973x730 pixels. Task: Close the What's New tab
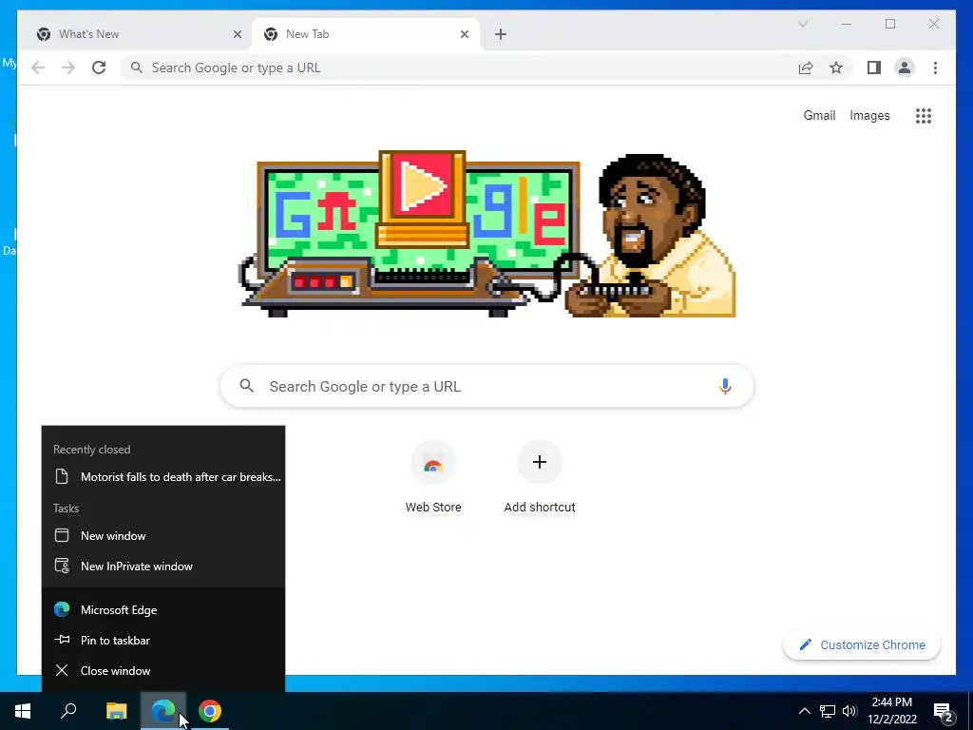coord(237,34)
